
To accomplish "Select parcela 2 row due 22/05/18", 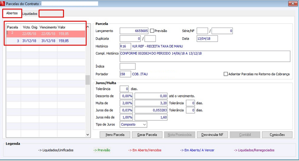I will point(46,34).
